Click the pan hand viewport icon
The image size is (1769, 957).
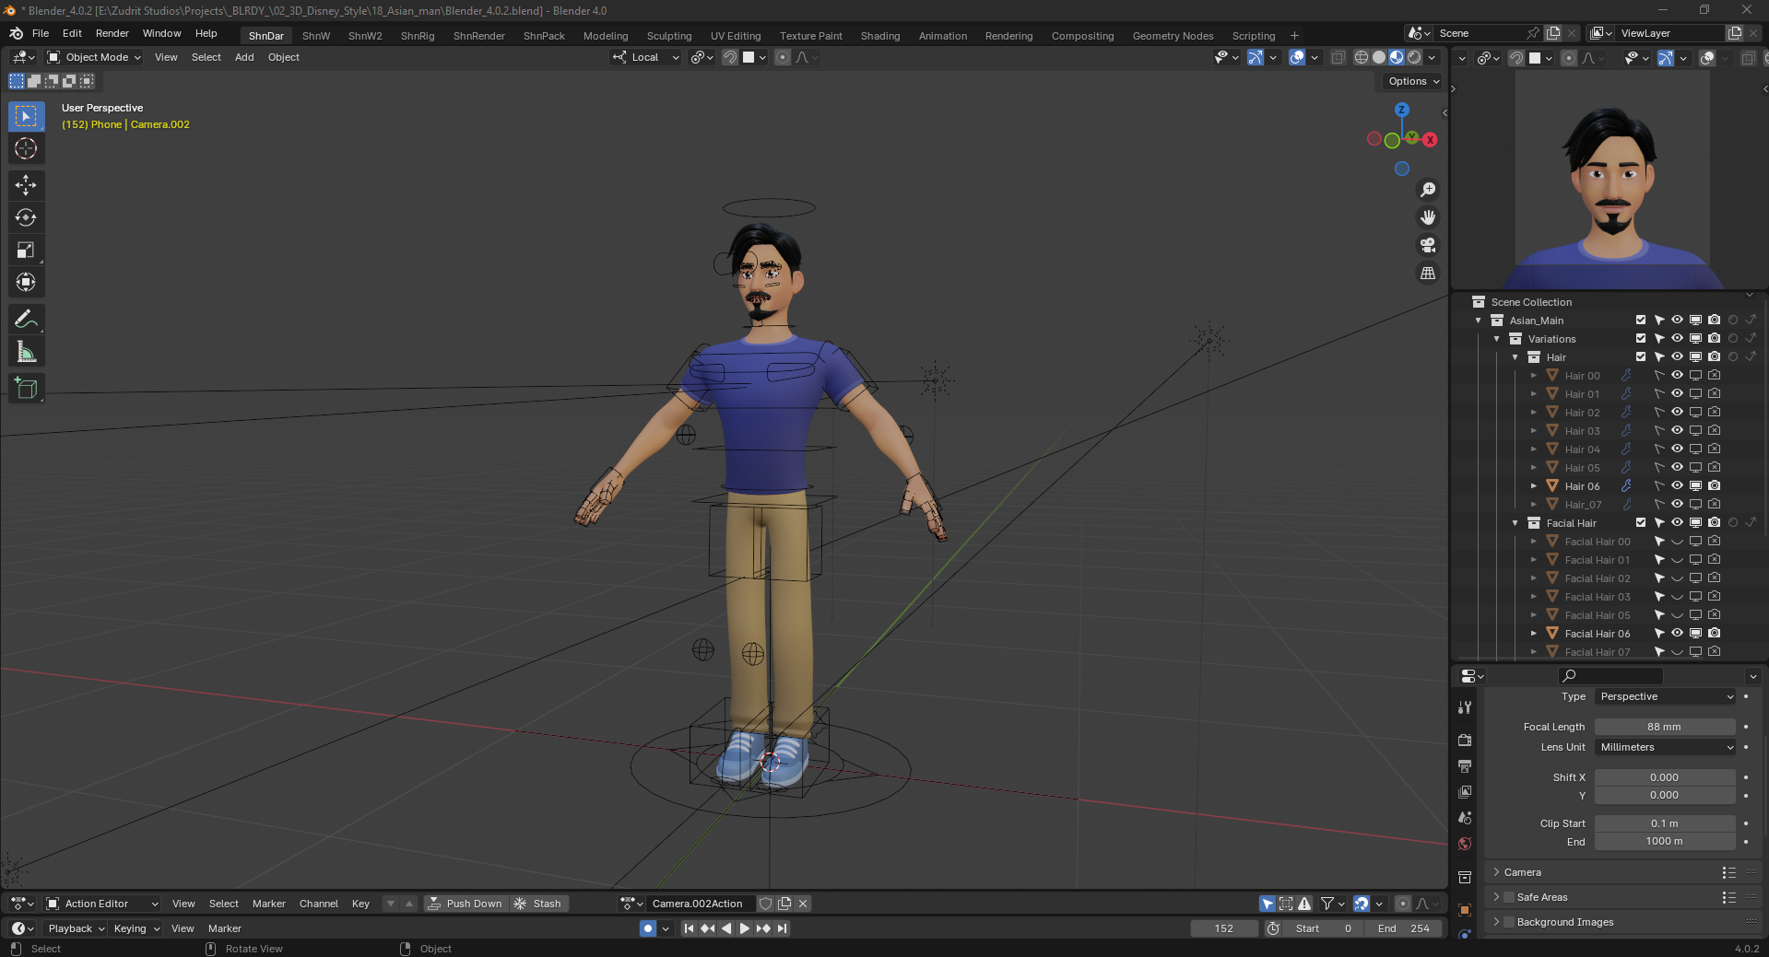click(1428, 217)
